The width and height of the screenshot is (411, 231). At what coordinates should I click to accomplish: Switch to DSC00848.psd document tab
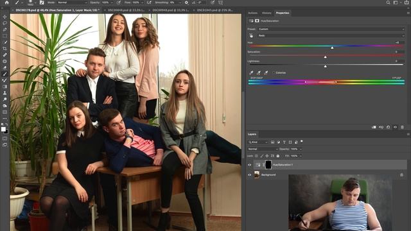tap(126, 10)
